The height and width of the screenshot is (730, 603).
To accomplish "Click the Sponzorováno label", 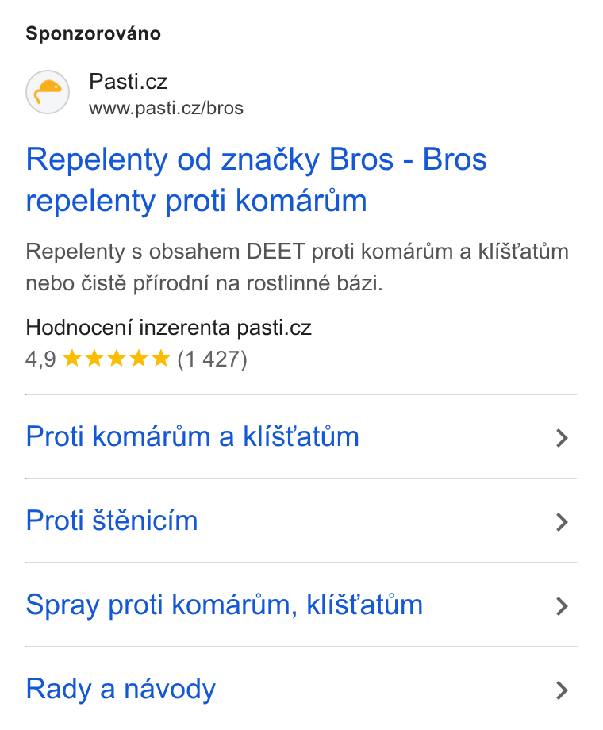I will point(93,33).
